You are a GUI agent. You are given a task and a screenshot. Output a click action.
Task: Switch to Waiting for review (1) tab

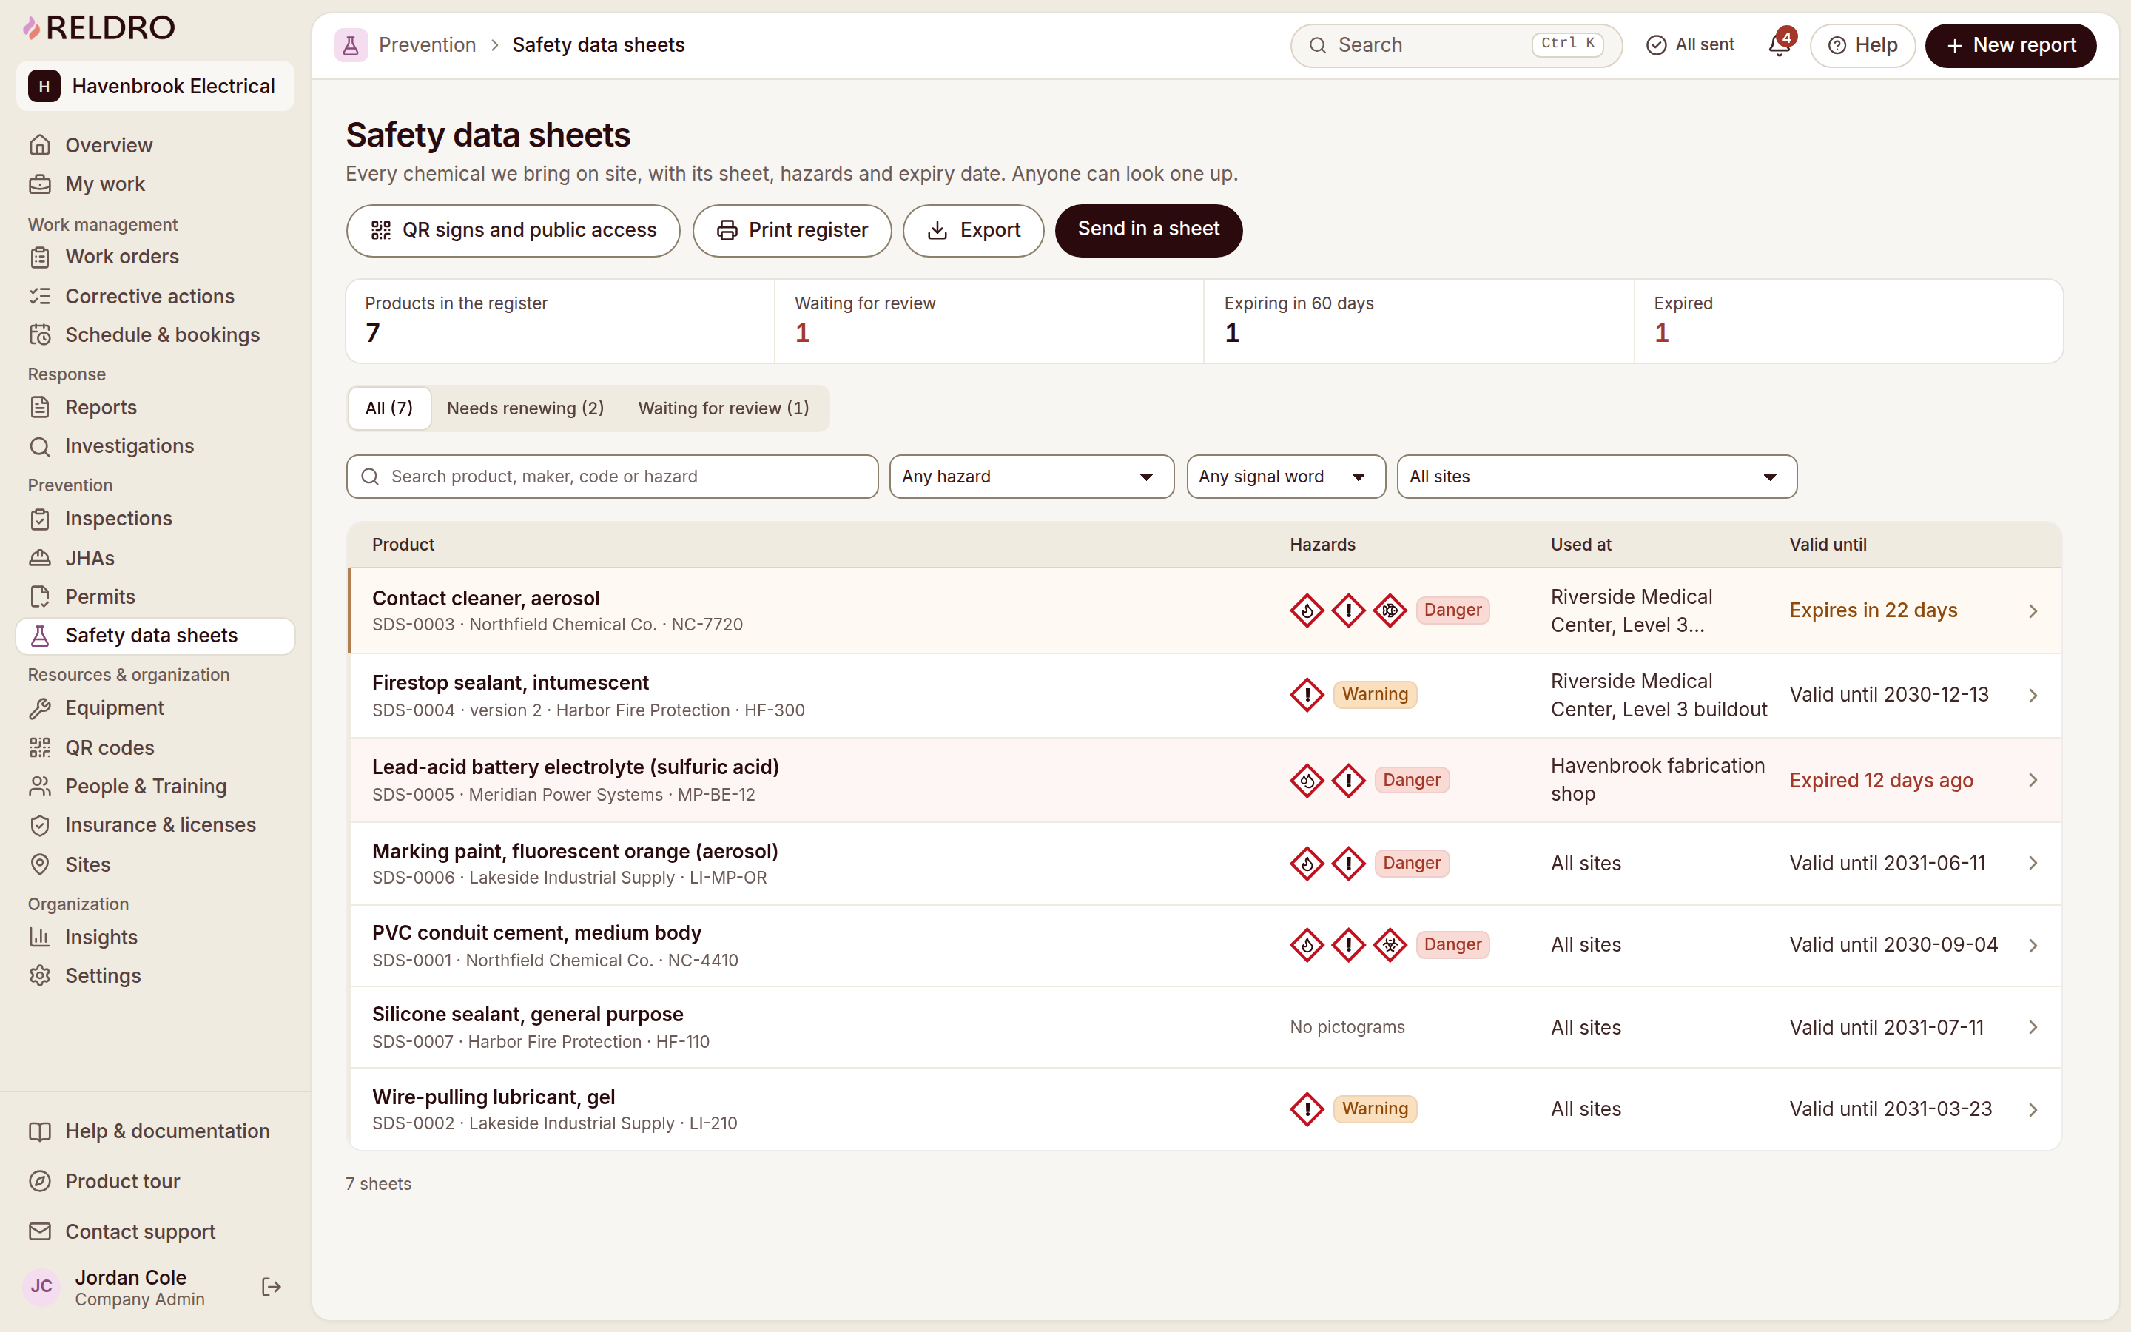coord(724,408)
